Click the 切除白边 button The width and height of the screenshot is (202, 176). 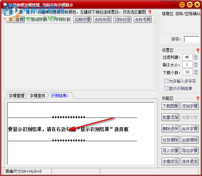122,19
